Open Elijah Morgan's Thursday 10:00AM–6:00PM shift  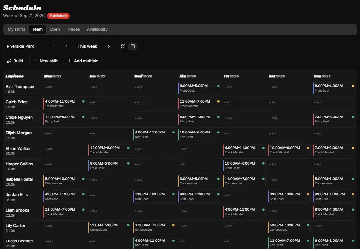[199, 134]
